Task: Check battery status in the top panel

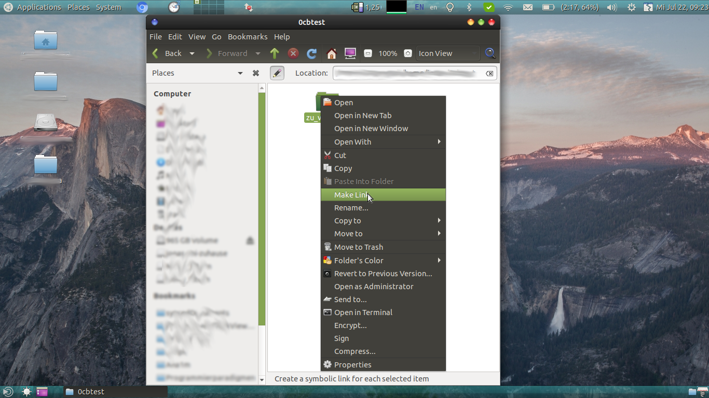Action: [548, 7]
